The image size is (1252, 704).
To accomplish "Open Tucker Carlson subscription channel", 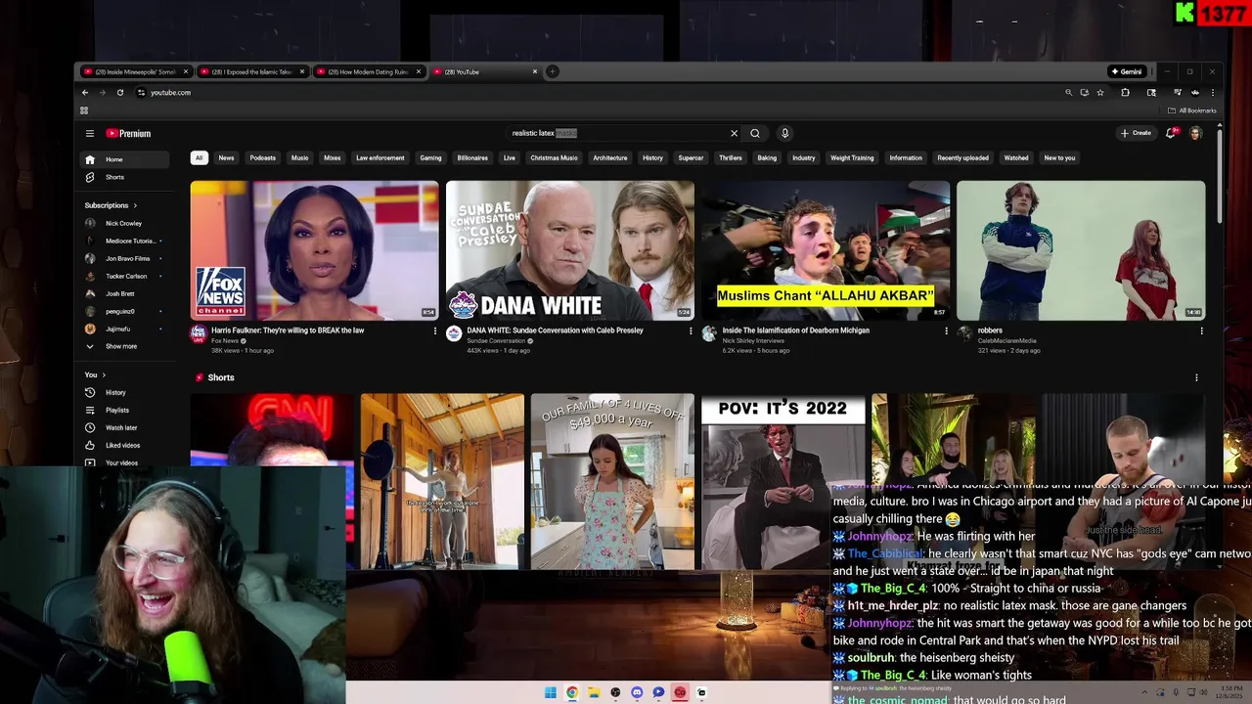I will tap(126, 276).
